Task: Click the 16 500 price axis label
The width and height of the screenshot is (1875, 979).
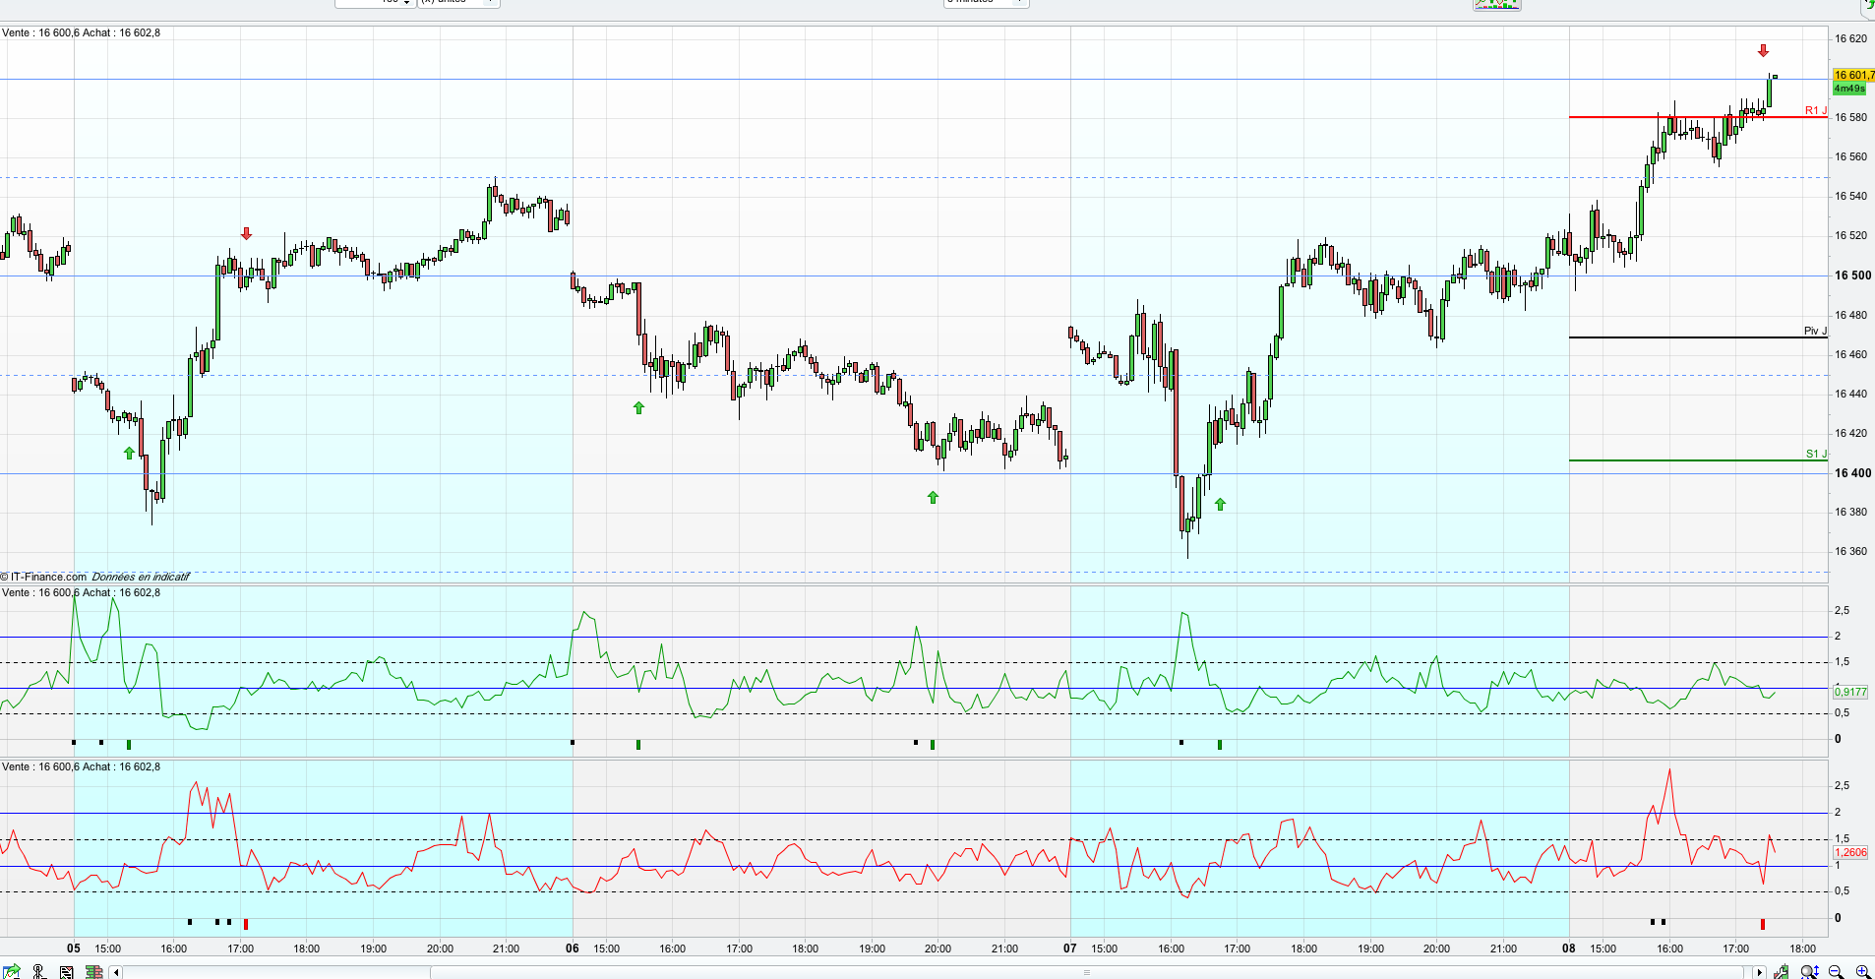Action: [x=1852, y=275]
